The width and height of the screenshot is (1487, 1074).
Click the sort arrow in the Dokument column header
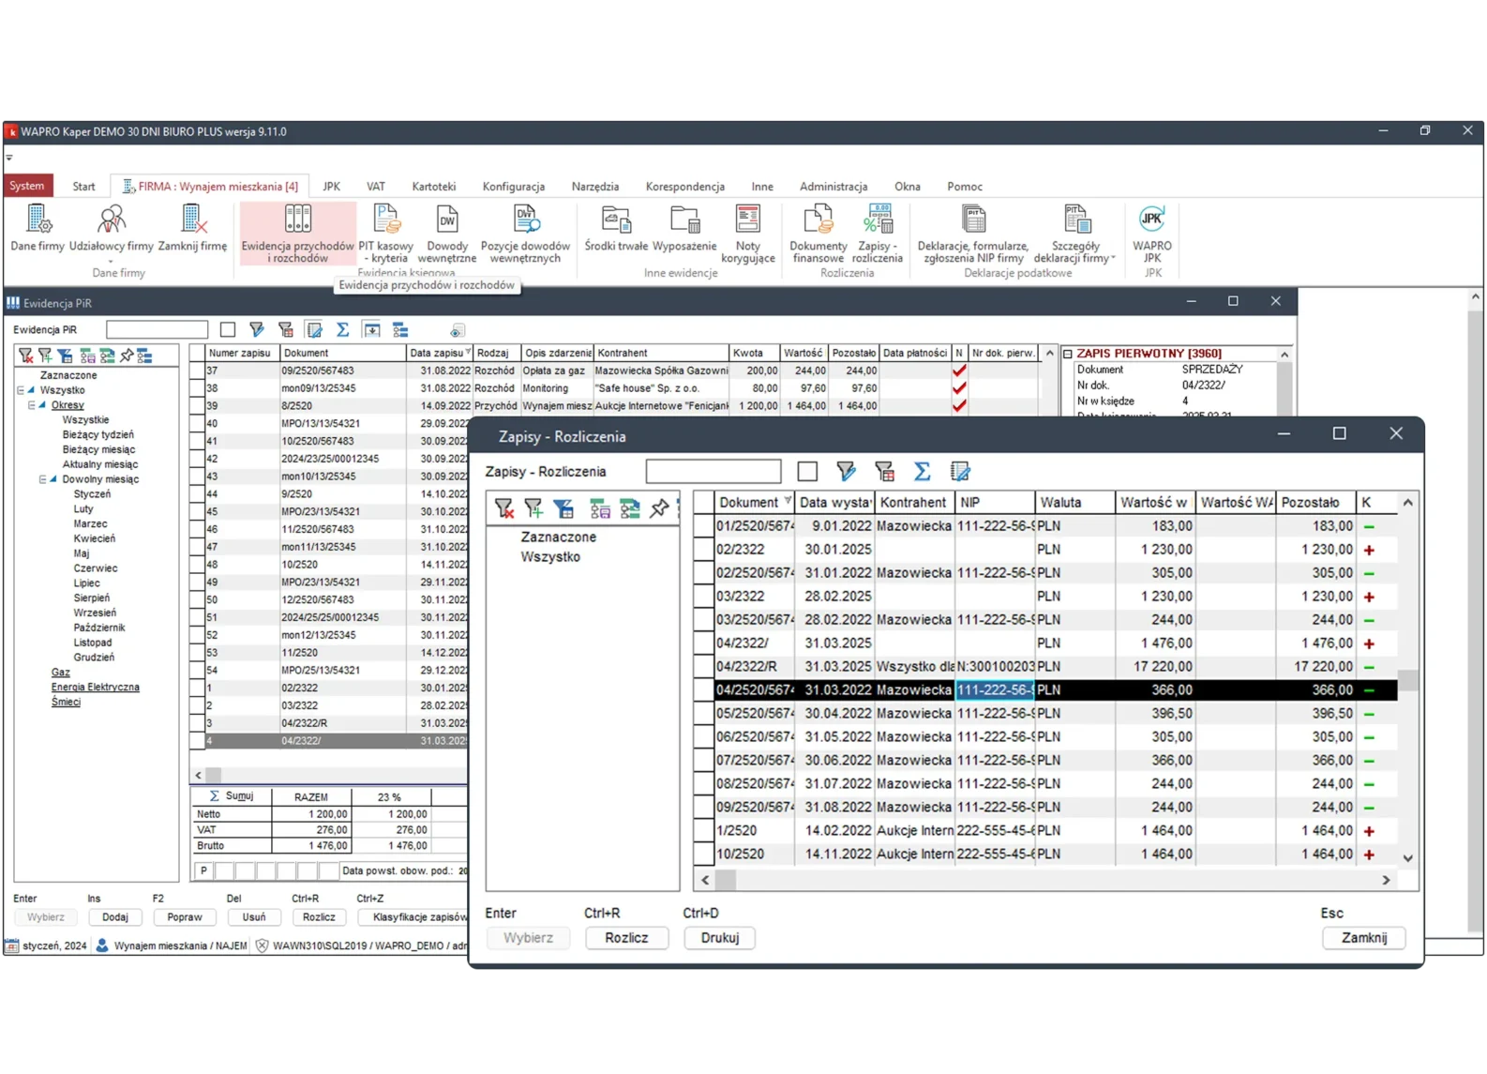(x=788, y=502)
